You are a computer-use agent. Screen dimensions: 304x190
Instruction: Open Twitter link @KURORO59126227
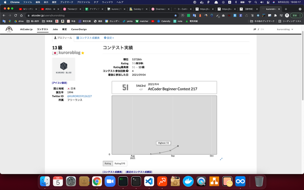point(79,96)
